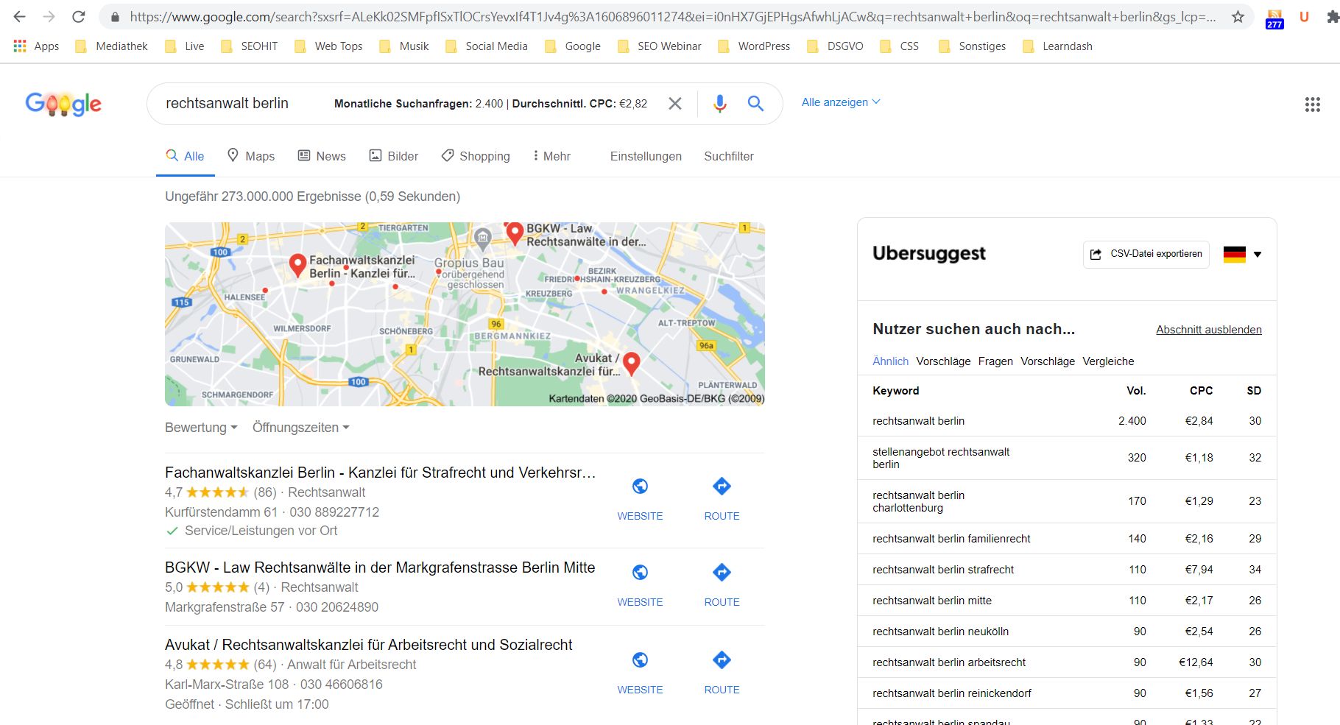Click CSV-Datei exportieren button

[x=1146, y=254]
